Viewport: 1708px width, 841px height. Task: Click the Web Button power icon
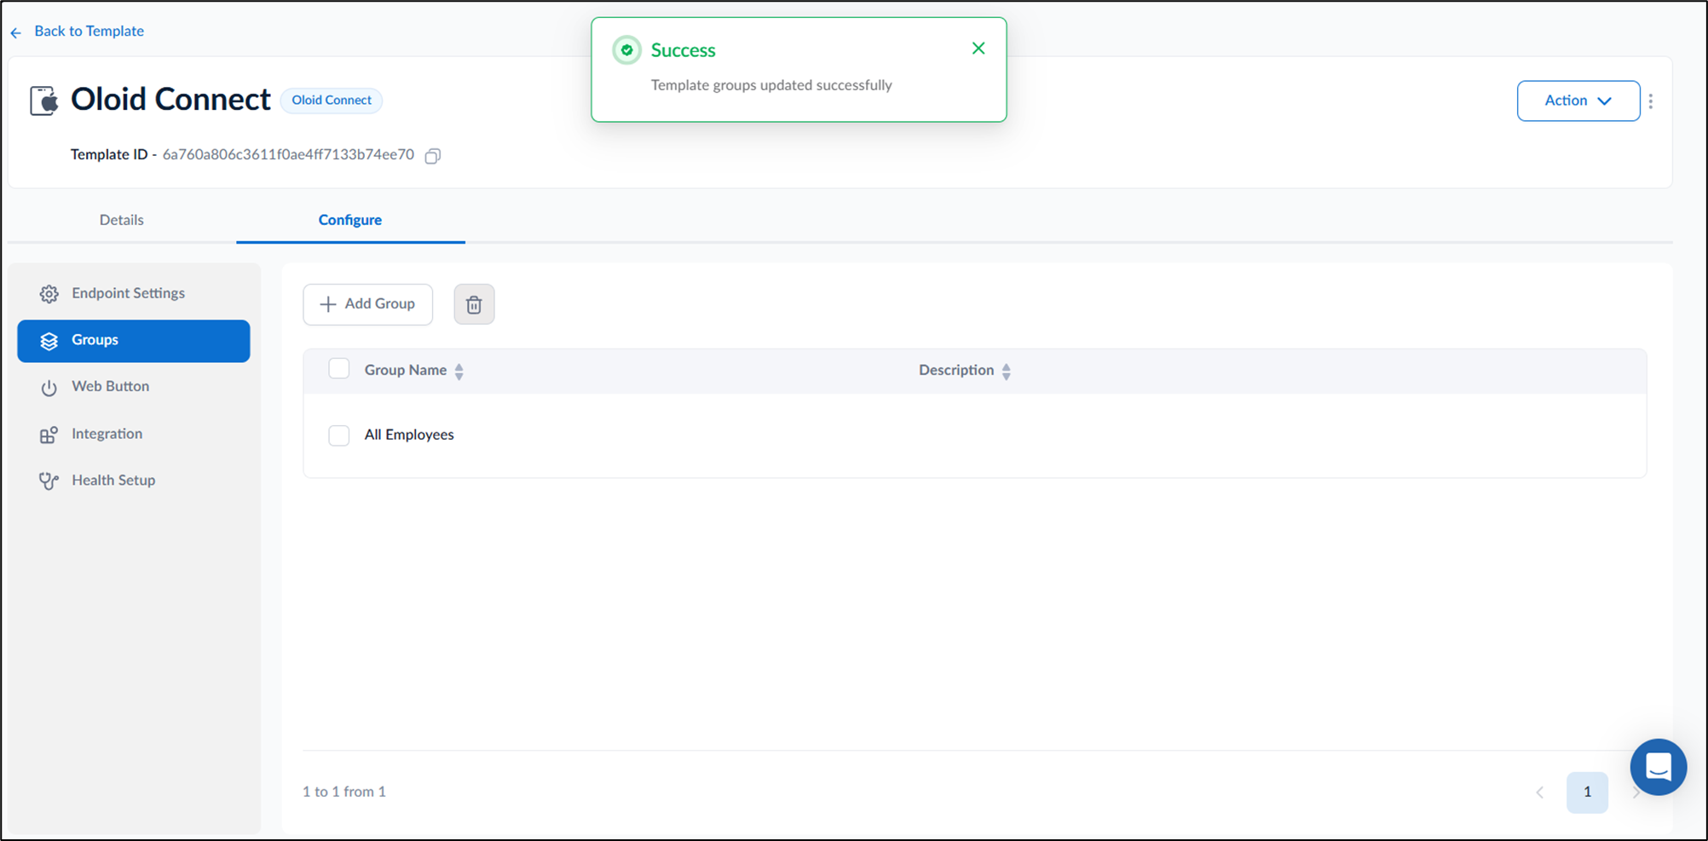[49, 388]
